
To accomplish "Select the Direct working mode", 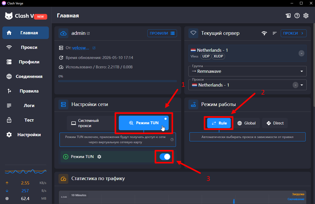I will pyautogui.click(x=275, y=123).
